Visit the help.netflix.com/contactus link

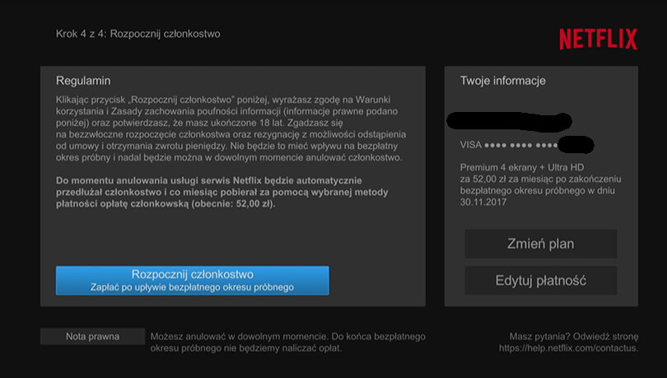pos(568,348)
